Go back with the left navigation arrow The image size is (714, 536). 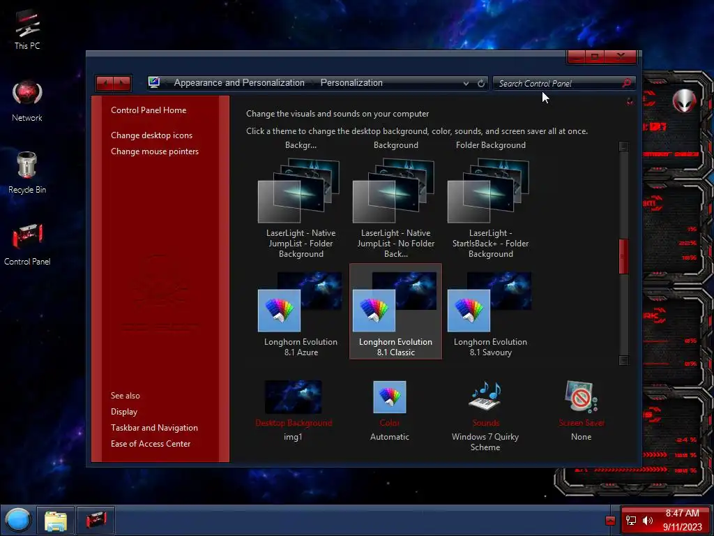tap(105, 84)
